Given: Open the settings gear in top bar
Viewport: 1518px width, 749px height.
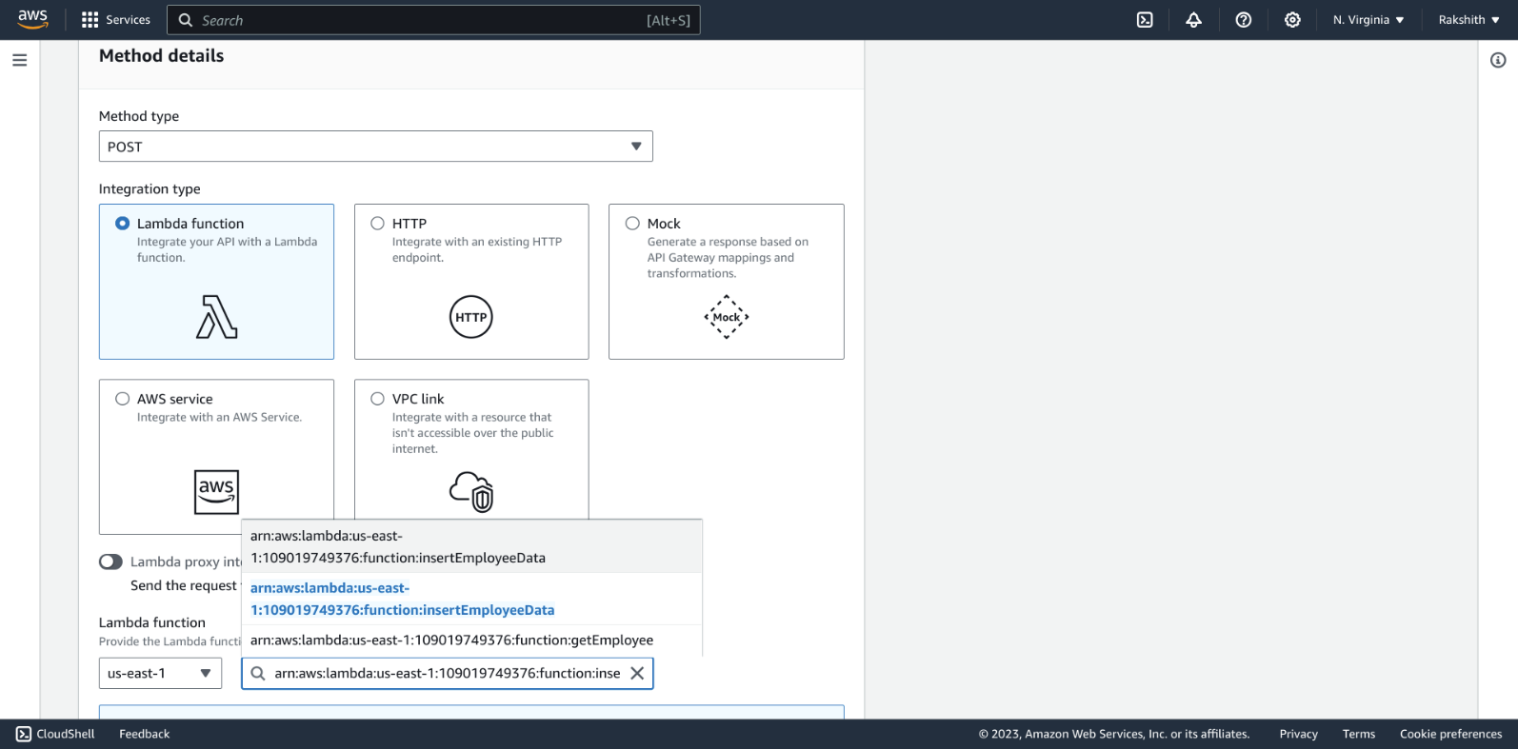Looking at the screenshot, I should click(x=1292, y=20).
